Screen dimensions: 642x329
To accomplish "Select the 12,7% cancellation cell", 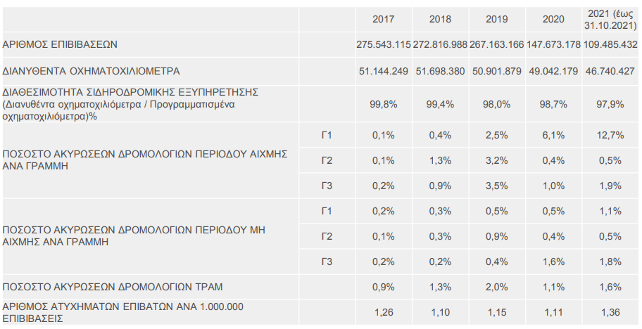I will click(x=610, y=135).
